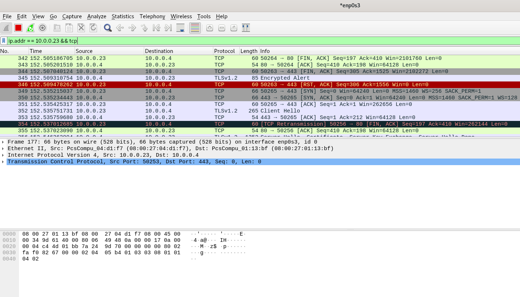Click the display filter bookmark icon
This screenshot has width=520, height=297.
[4, 41]
